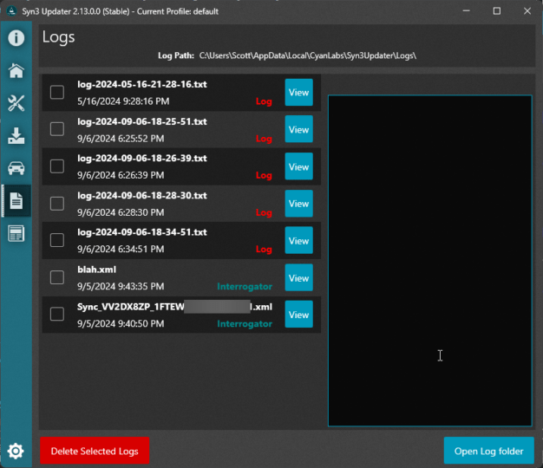Click the blah.xml file name
543x468 pixels.
point(96,270)
